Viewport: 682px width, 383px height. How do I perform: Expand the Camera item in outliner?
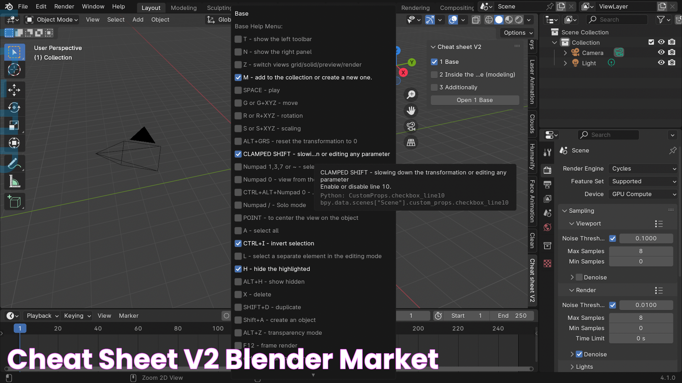[565, 53]
